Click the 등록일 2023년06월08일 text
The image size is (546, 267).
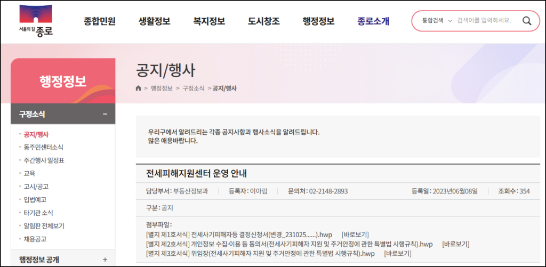tap(445, 191)
